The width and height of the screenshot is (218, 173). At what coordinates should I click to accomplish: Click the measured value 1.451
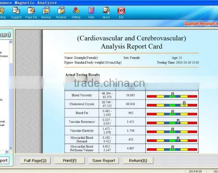(x=130, y=121)
